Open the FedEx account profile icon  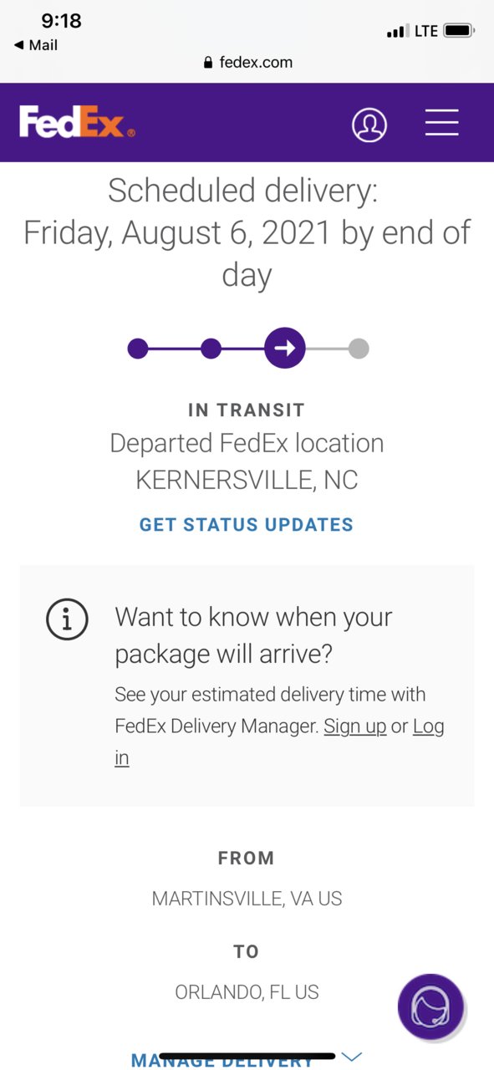coord(369,125)
